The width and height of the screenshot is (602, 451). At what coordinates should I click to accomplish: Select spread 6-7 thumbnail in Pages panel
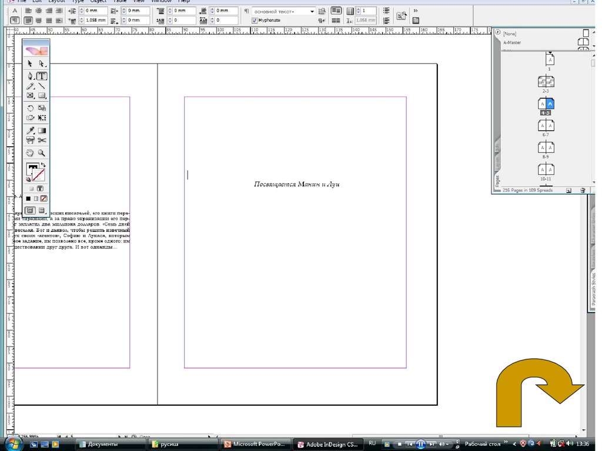coord(546,126)
